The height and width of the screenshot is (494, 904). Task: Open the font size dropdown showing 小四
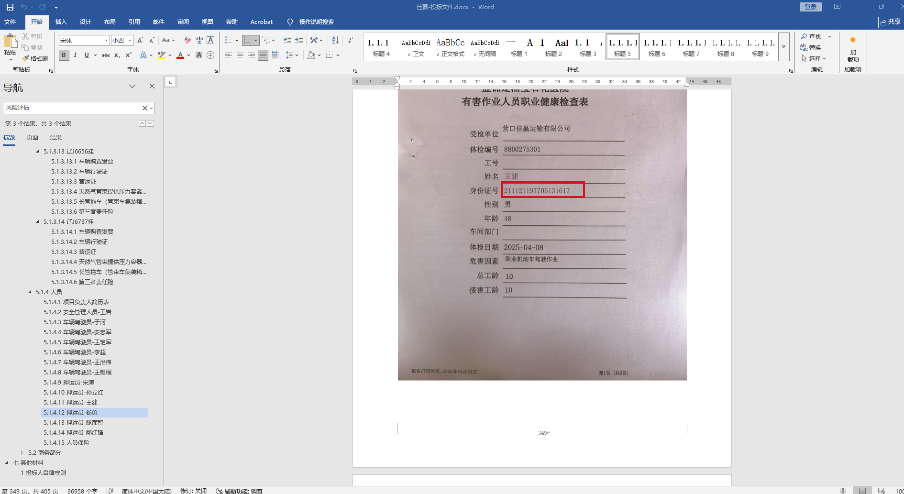(130, 41)
